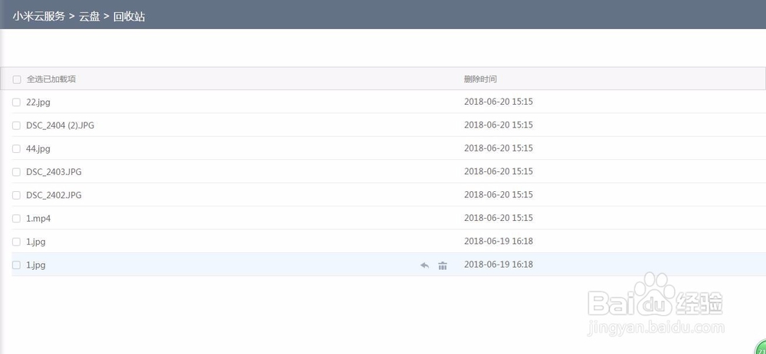Click deletion time of DSC_2403.JPG

pyautogui.click(x=499, y=171)
